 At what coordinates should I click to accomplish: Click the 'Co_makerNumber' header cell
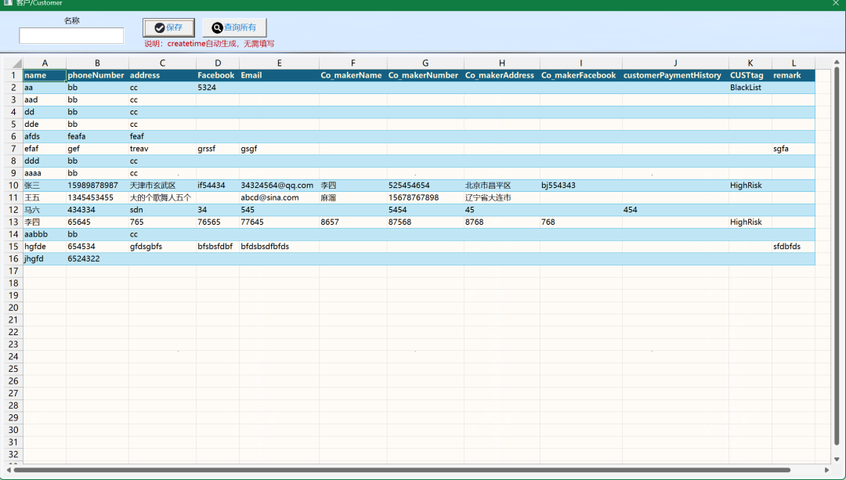coord(425,75)
